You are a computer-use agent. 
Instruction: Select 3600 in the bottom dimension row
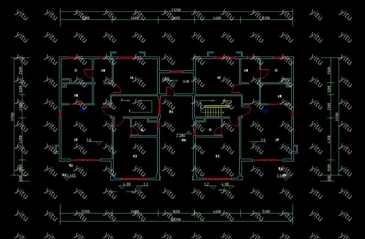click(x=176, y=212)
